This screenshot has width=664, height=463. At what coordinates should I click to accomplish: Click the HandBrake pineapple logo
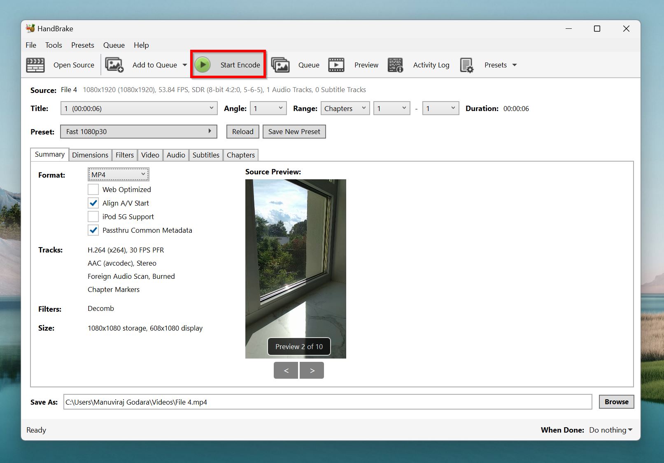pyautogui.click(x=29, y=28)
